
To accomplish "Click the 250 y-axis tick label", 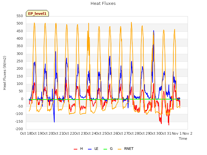I will click(20, 61).
